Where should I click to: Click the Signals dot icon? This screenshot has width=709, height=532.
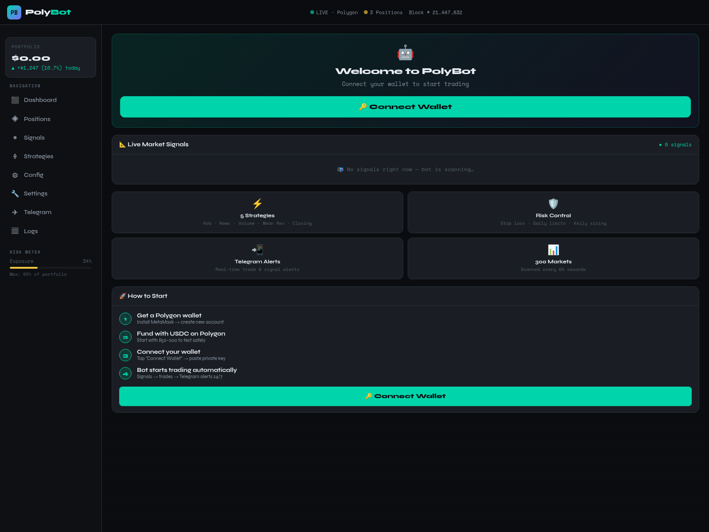pyautogui.click(x=15, y=138)
